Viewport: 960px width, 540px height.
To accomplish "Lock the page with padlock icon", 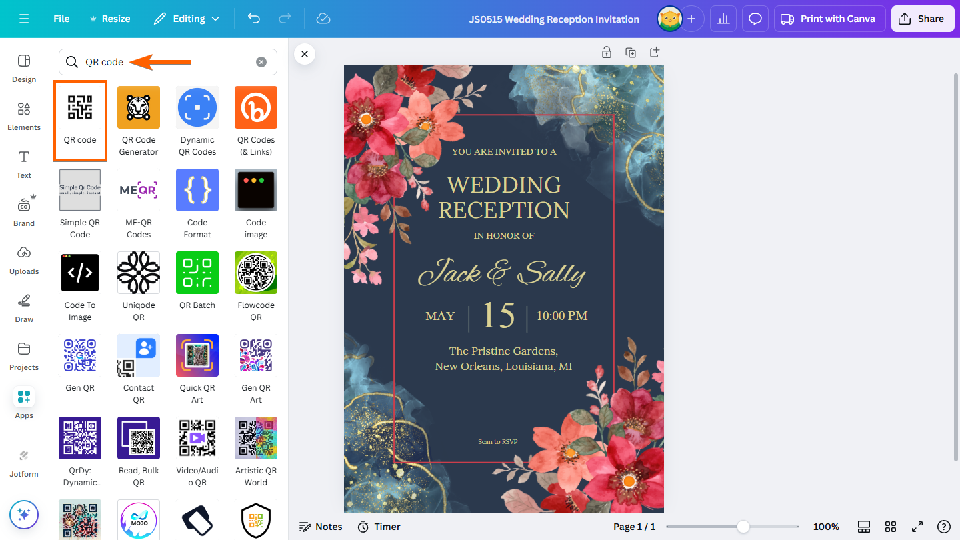I will pyautogui.click(x=607, y=52).
